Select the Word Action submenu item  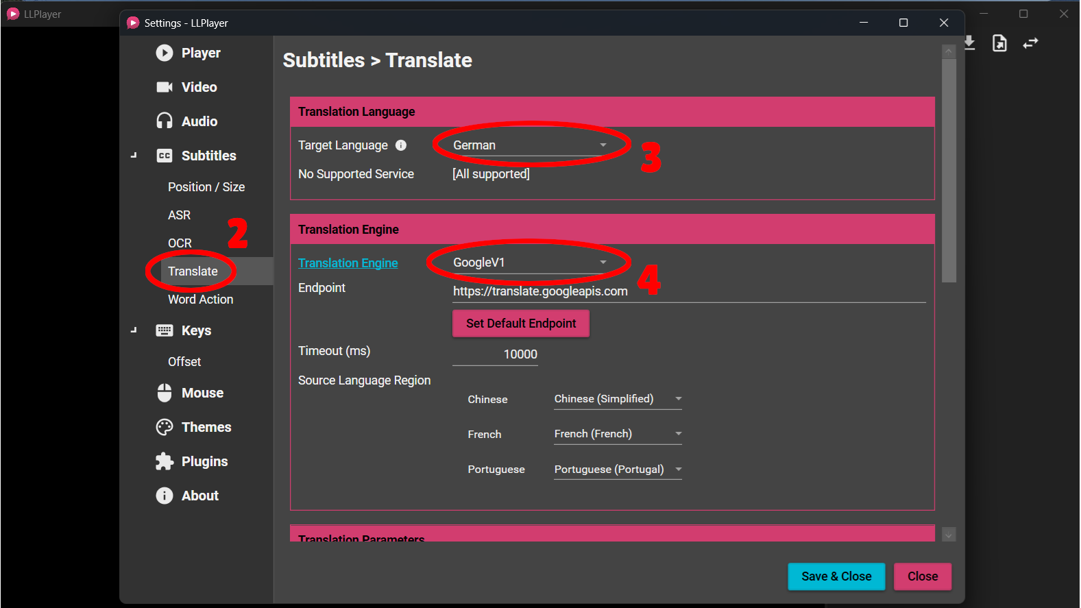point(200,300)
